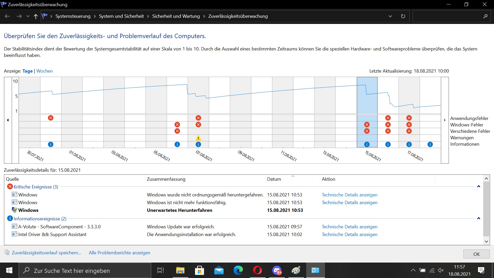Viewport: 494px width, 278px height.
Task: Go up one level with the up arrow
Action: [36, 16]
